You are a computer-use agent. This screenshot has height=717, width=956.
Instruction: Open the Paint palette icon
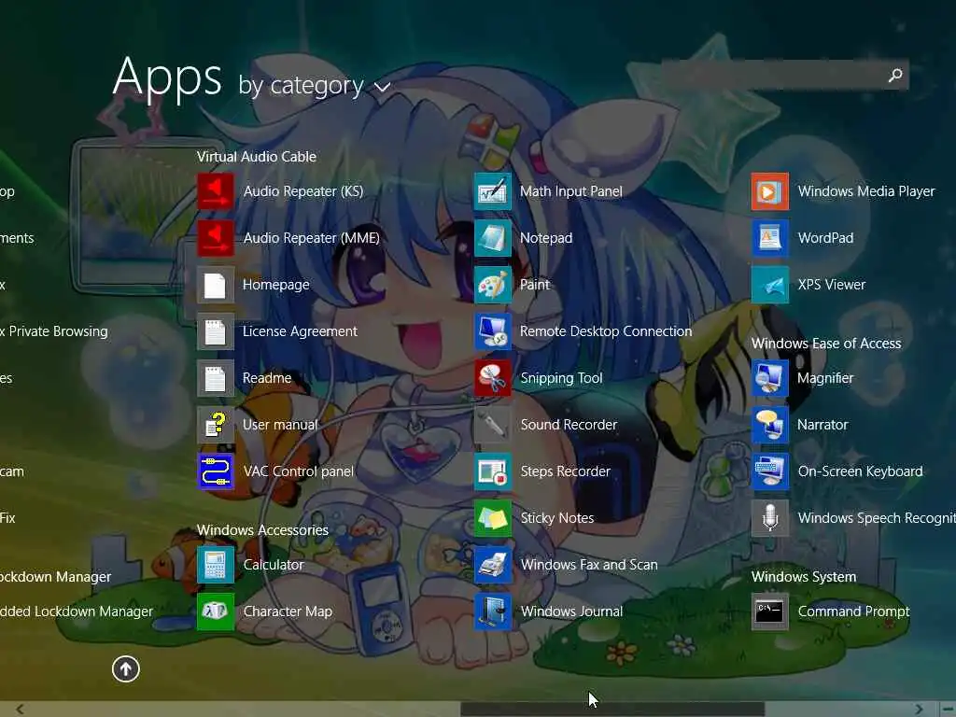point(493,285)
